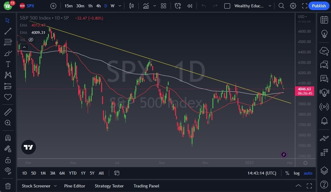Viewport: 331px width, 192px height.
Task: Open the Alerts panel via the bell icon
Action: click(324, 121)
